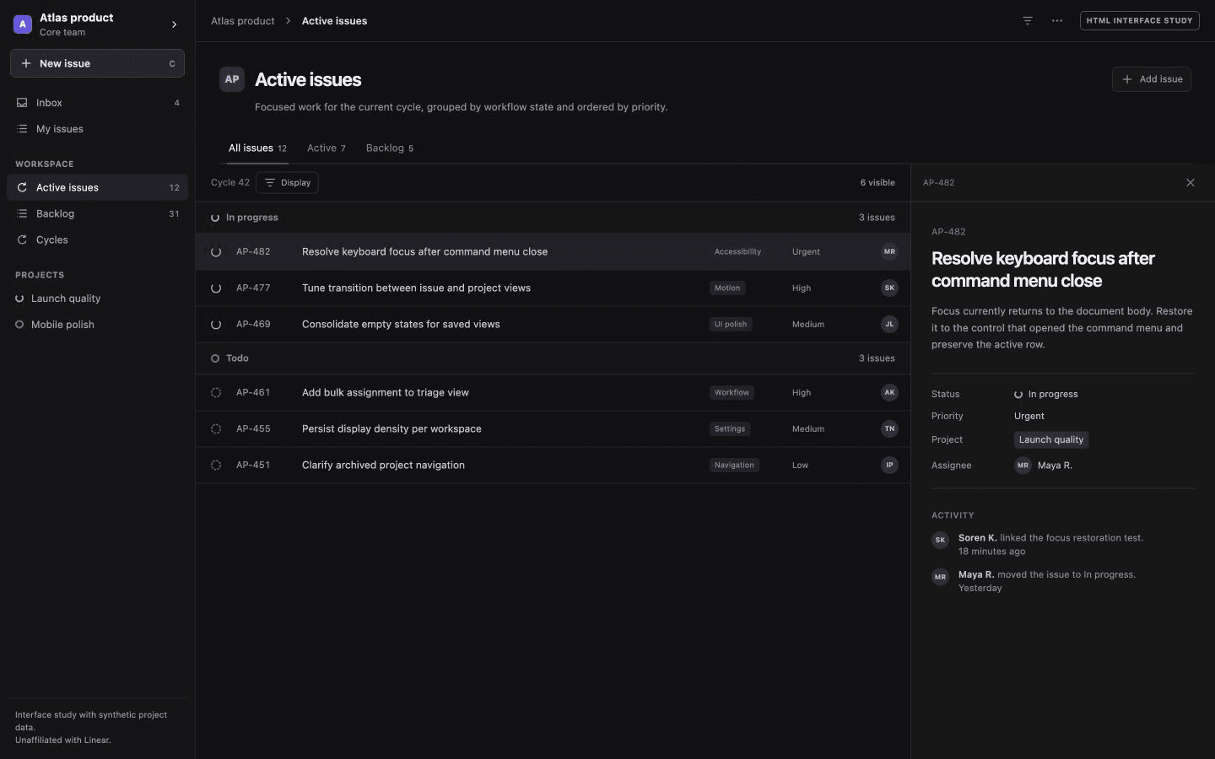
Task: Click the Mobile polish circle icon
Action: click(x=19, y=325)
